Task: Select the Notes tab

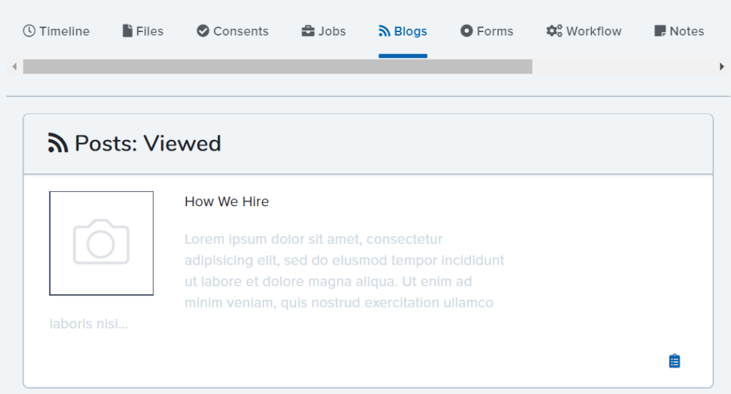Action: tap(679, 31)
